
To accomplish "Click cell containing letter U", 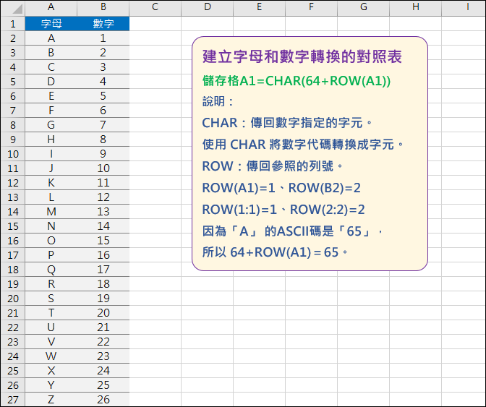I will pyautogui.click(x=51, y=327).
